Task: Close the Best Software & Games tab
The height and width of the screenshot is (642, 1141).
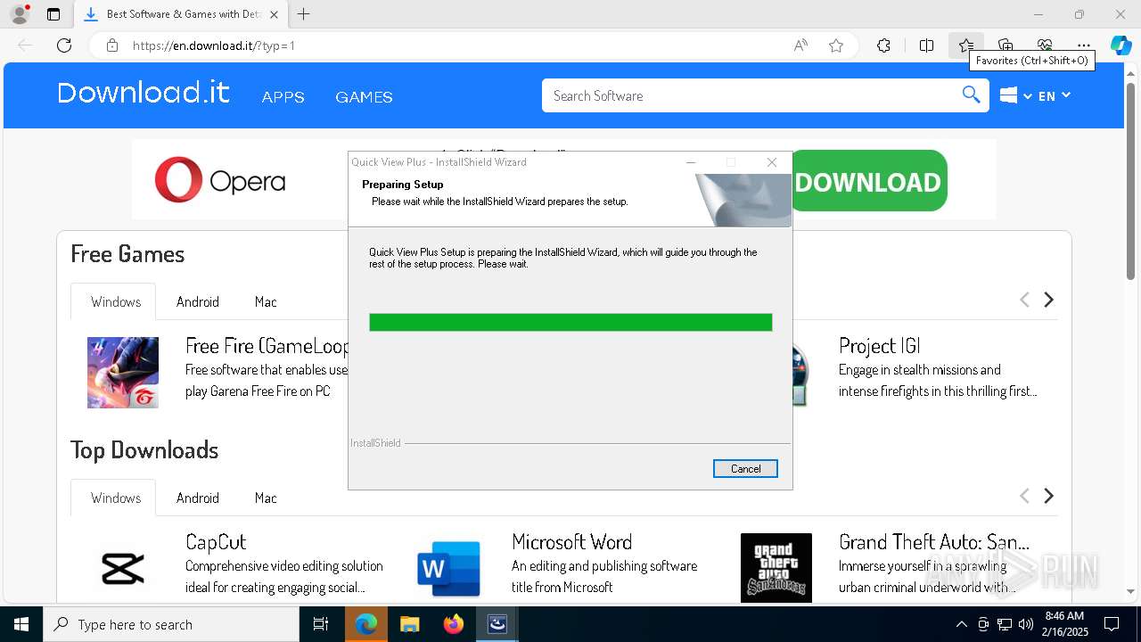Action: click(x=274, y=14)
